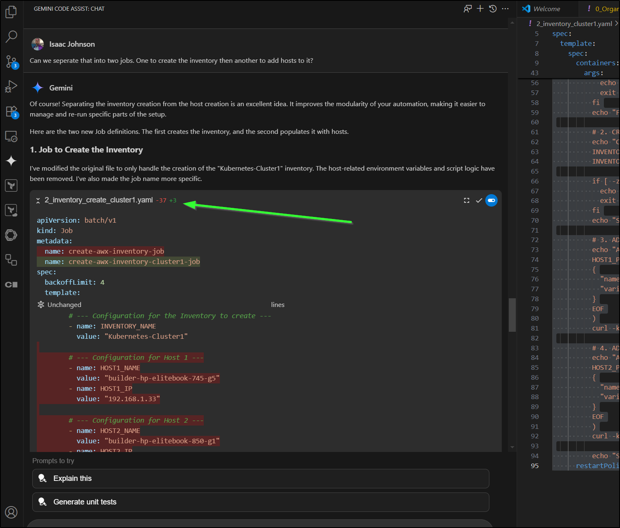
Task: Click the '1. Job to Create the Inventory' heading
Action: click(x=86, y=150)
